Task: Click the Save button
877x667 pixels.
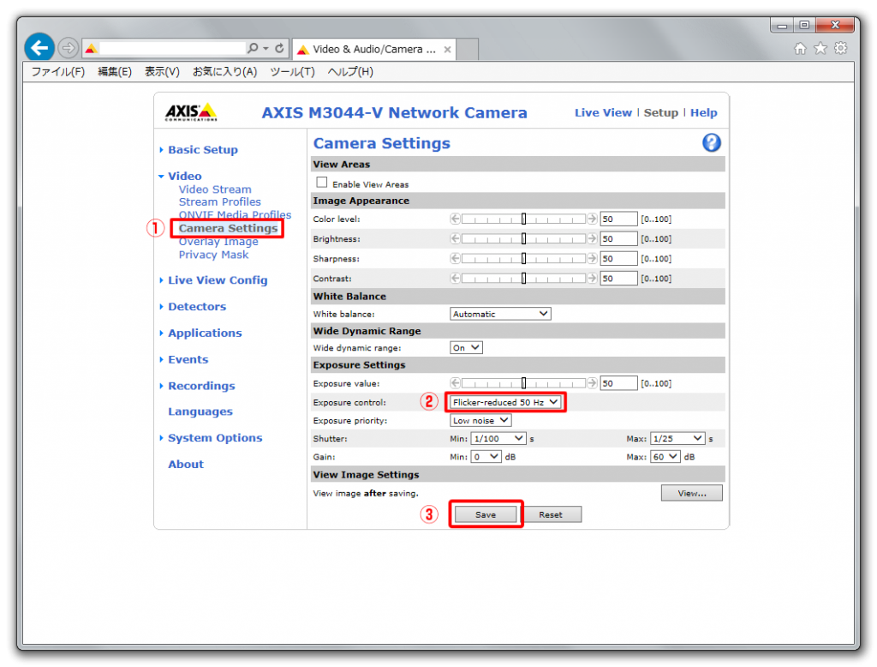Action: pos(486,514)
